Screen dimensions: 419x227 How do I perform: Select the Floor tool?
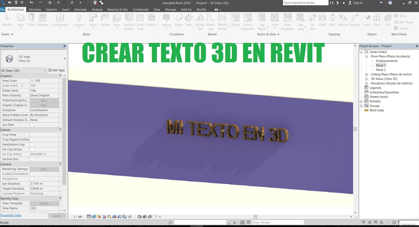point(117,20)
